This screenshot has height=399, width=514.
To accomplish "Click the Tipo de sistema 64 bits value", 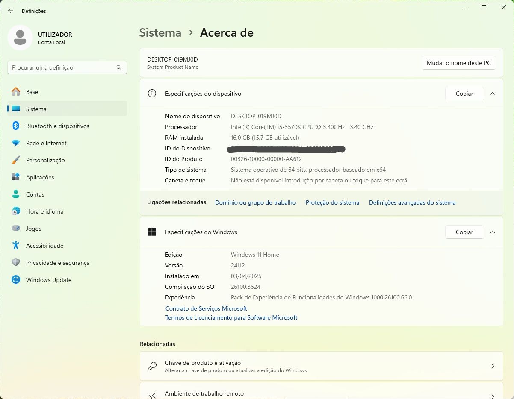I will [308, 170].
